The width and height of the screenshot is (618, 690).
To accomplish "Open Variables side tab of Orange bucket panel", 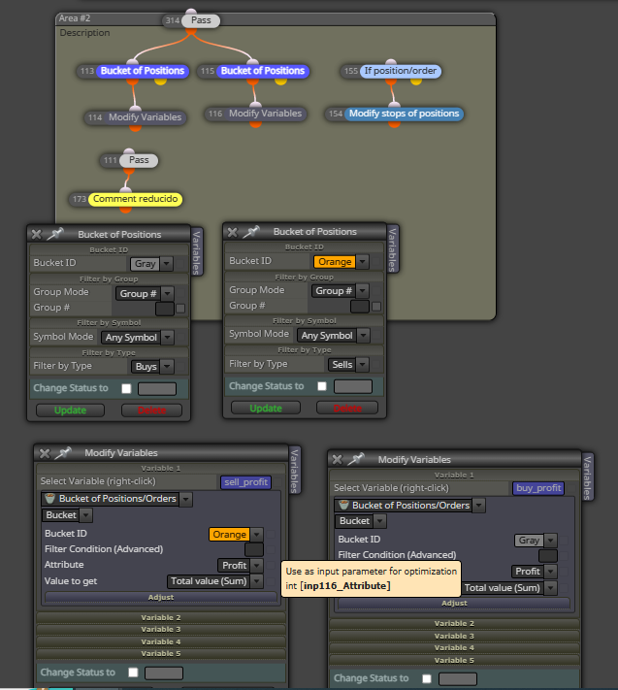I will (393, 249).
